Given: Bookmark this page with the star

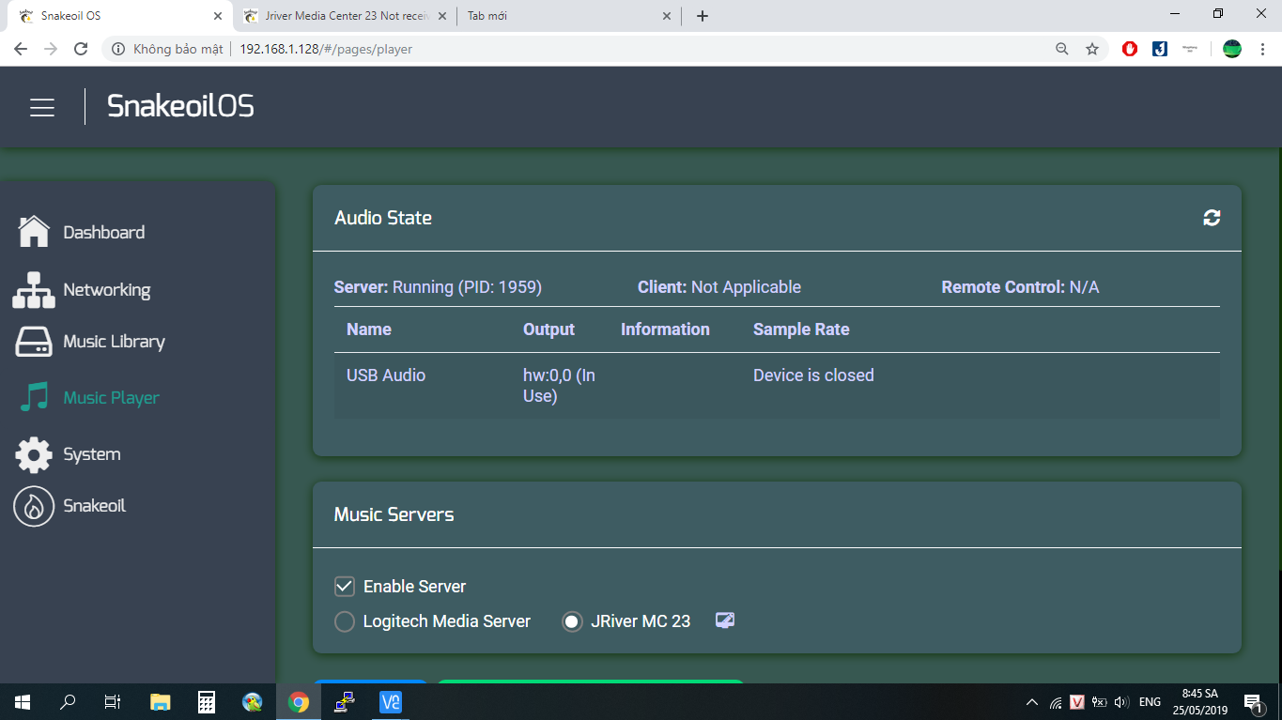Looking at the screenshot, I should (x=1092, y=49).
